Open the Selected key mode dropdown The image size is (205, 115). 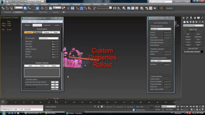168,106
